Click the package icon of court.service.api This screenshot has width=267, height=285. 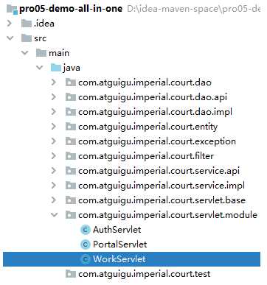pyautogui.click(x=71, y=171)
